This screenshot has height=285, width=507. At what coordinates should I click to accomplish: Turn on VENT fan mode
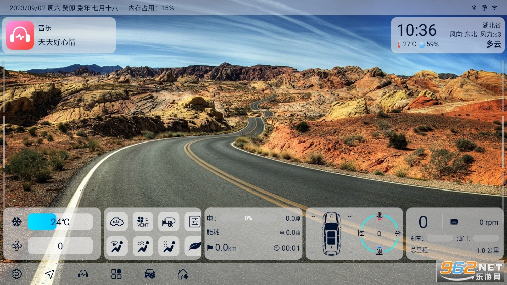[143, 222]
